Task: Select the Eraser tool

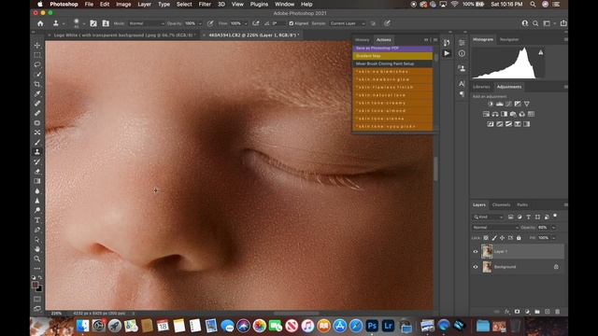Action: 37,171
